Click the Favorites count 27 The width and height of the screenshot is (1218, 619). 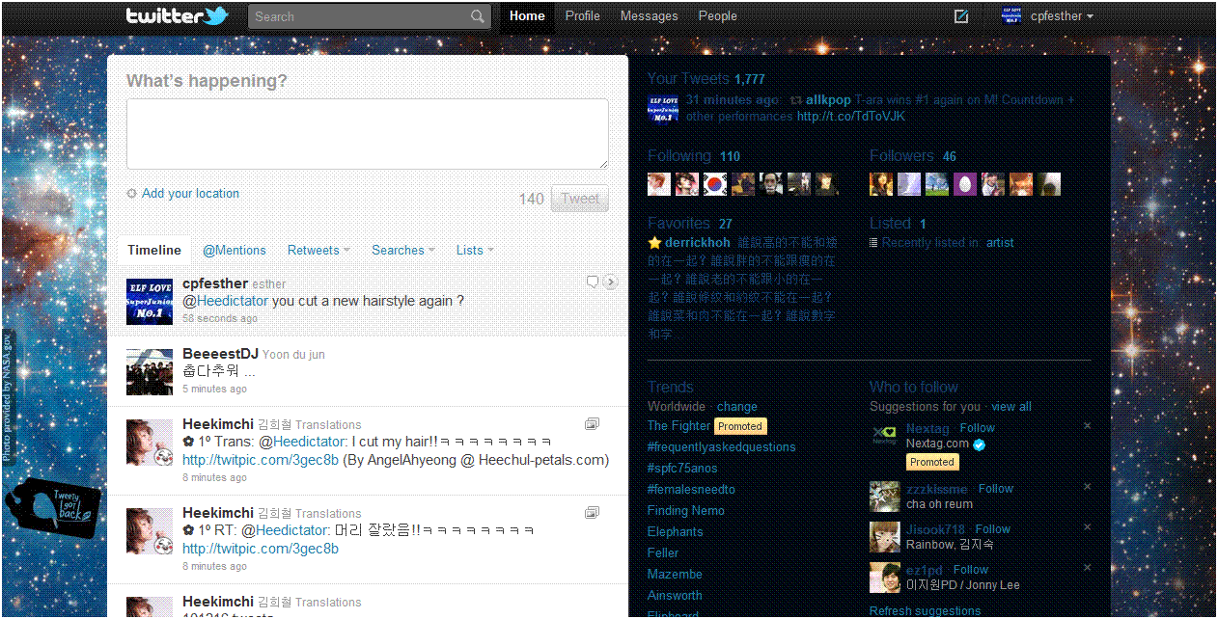726,224
